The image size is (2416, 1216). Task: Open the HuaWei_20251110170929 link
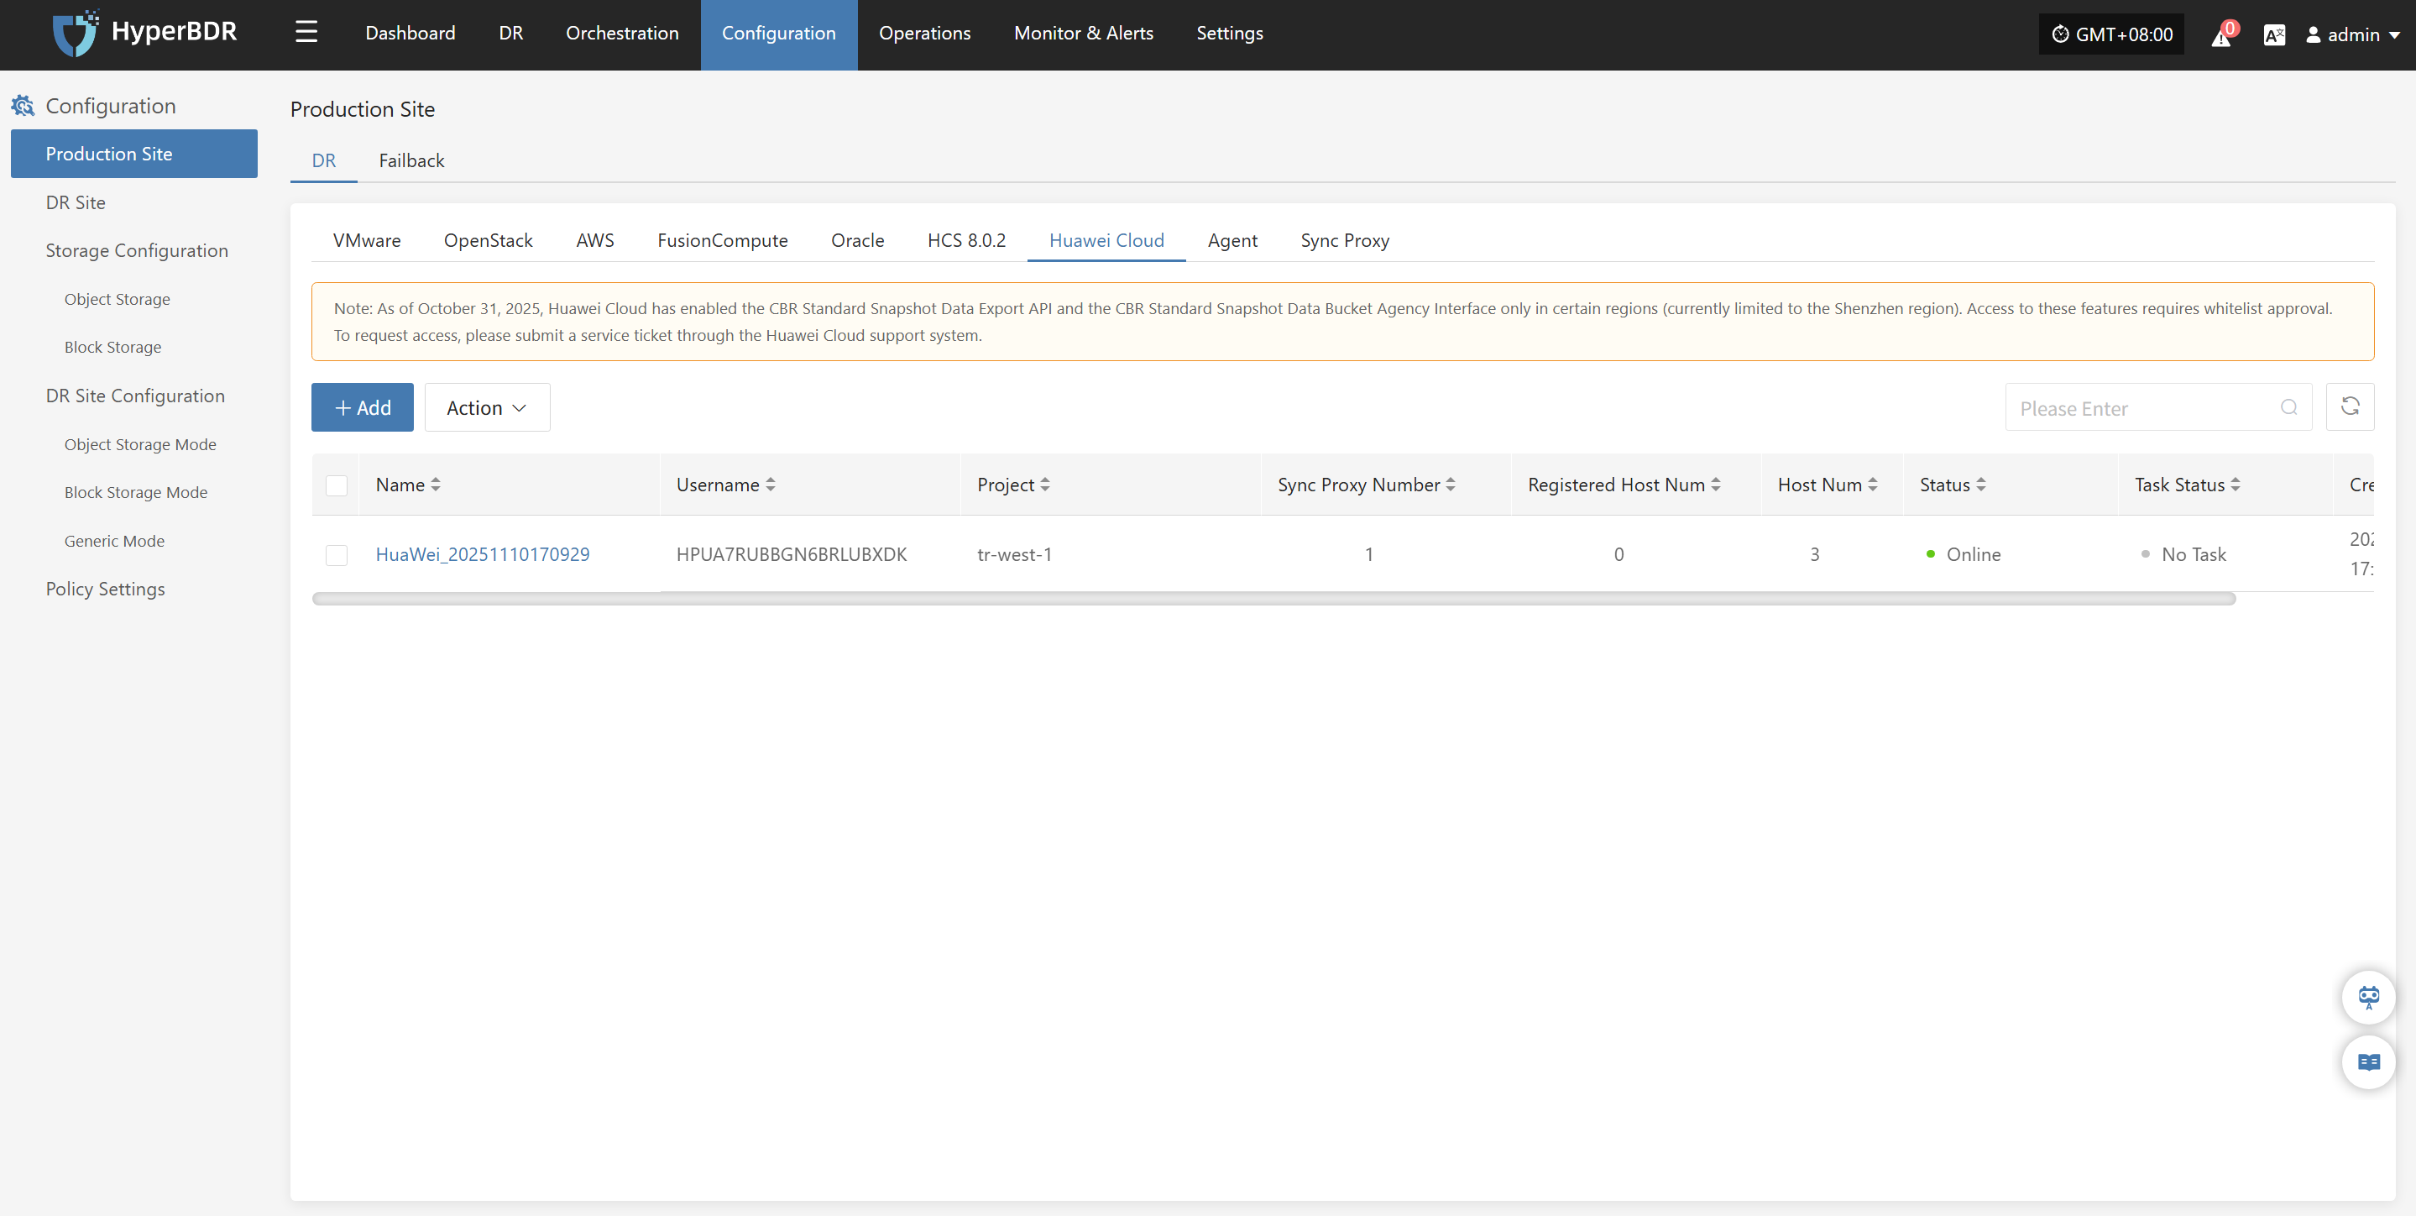click(x=482, y=554)
